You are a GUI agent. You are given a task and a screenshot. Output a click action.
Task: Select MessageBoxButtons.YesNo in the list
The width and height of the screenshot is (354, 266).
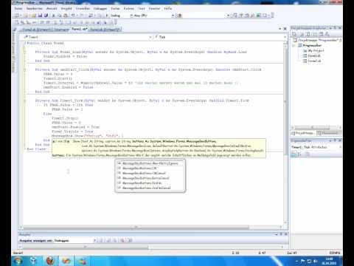(150, 183)
